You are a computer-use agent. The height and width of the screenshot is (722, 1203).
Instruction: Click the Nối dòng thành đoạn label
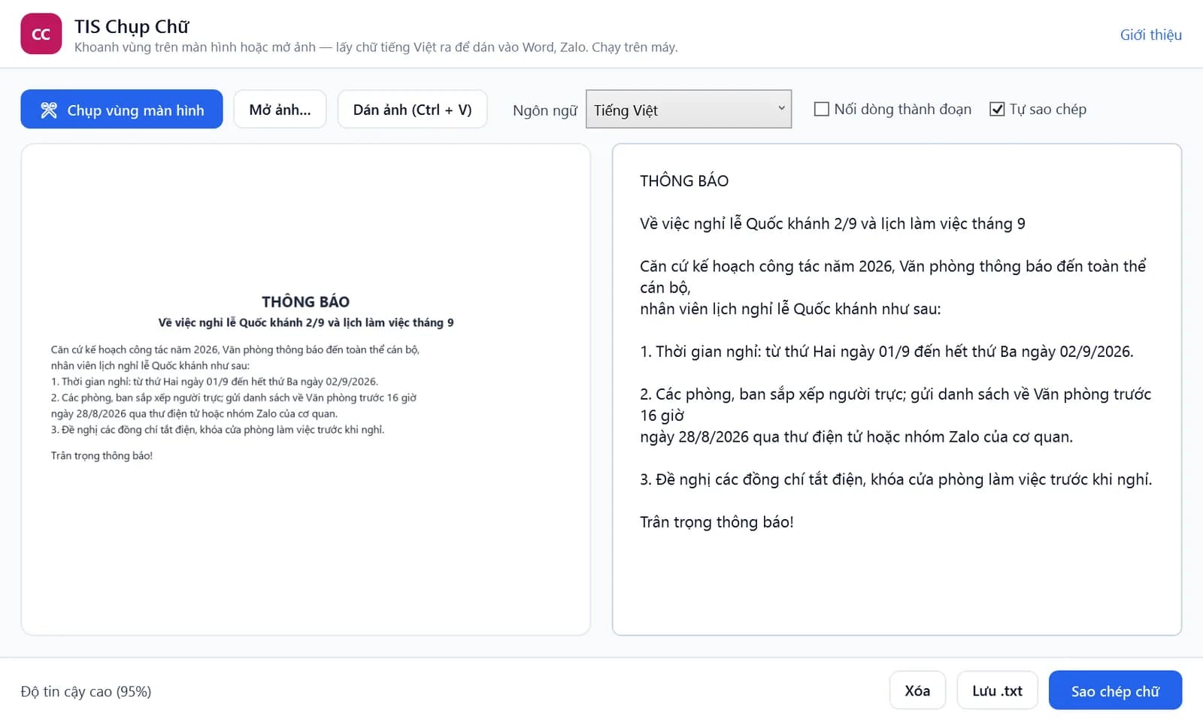point(902,109)
